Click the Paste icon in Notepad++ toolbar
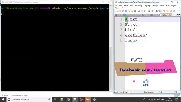181x102 pixels. pyautogui.click(x=145, y=11)
